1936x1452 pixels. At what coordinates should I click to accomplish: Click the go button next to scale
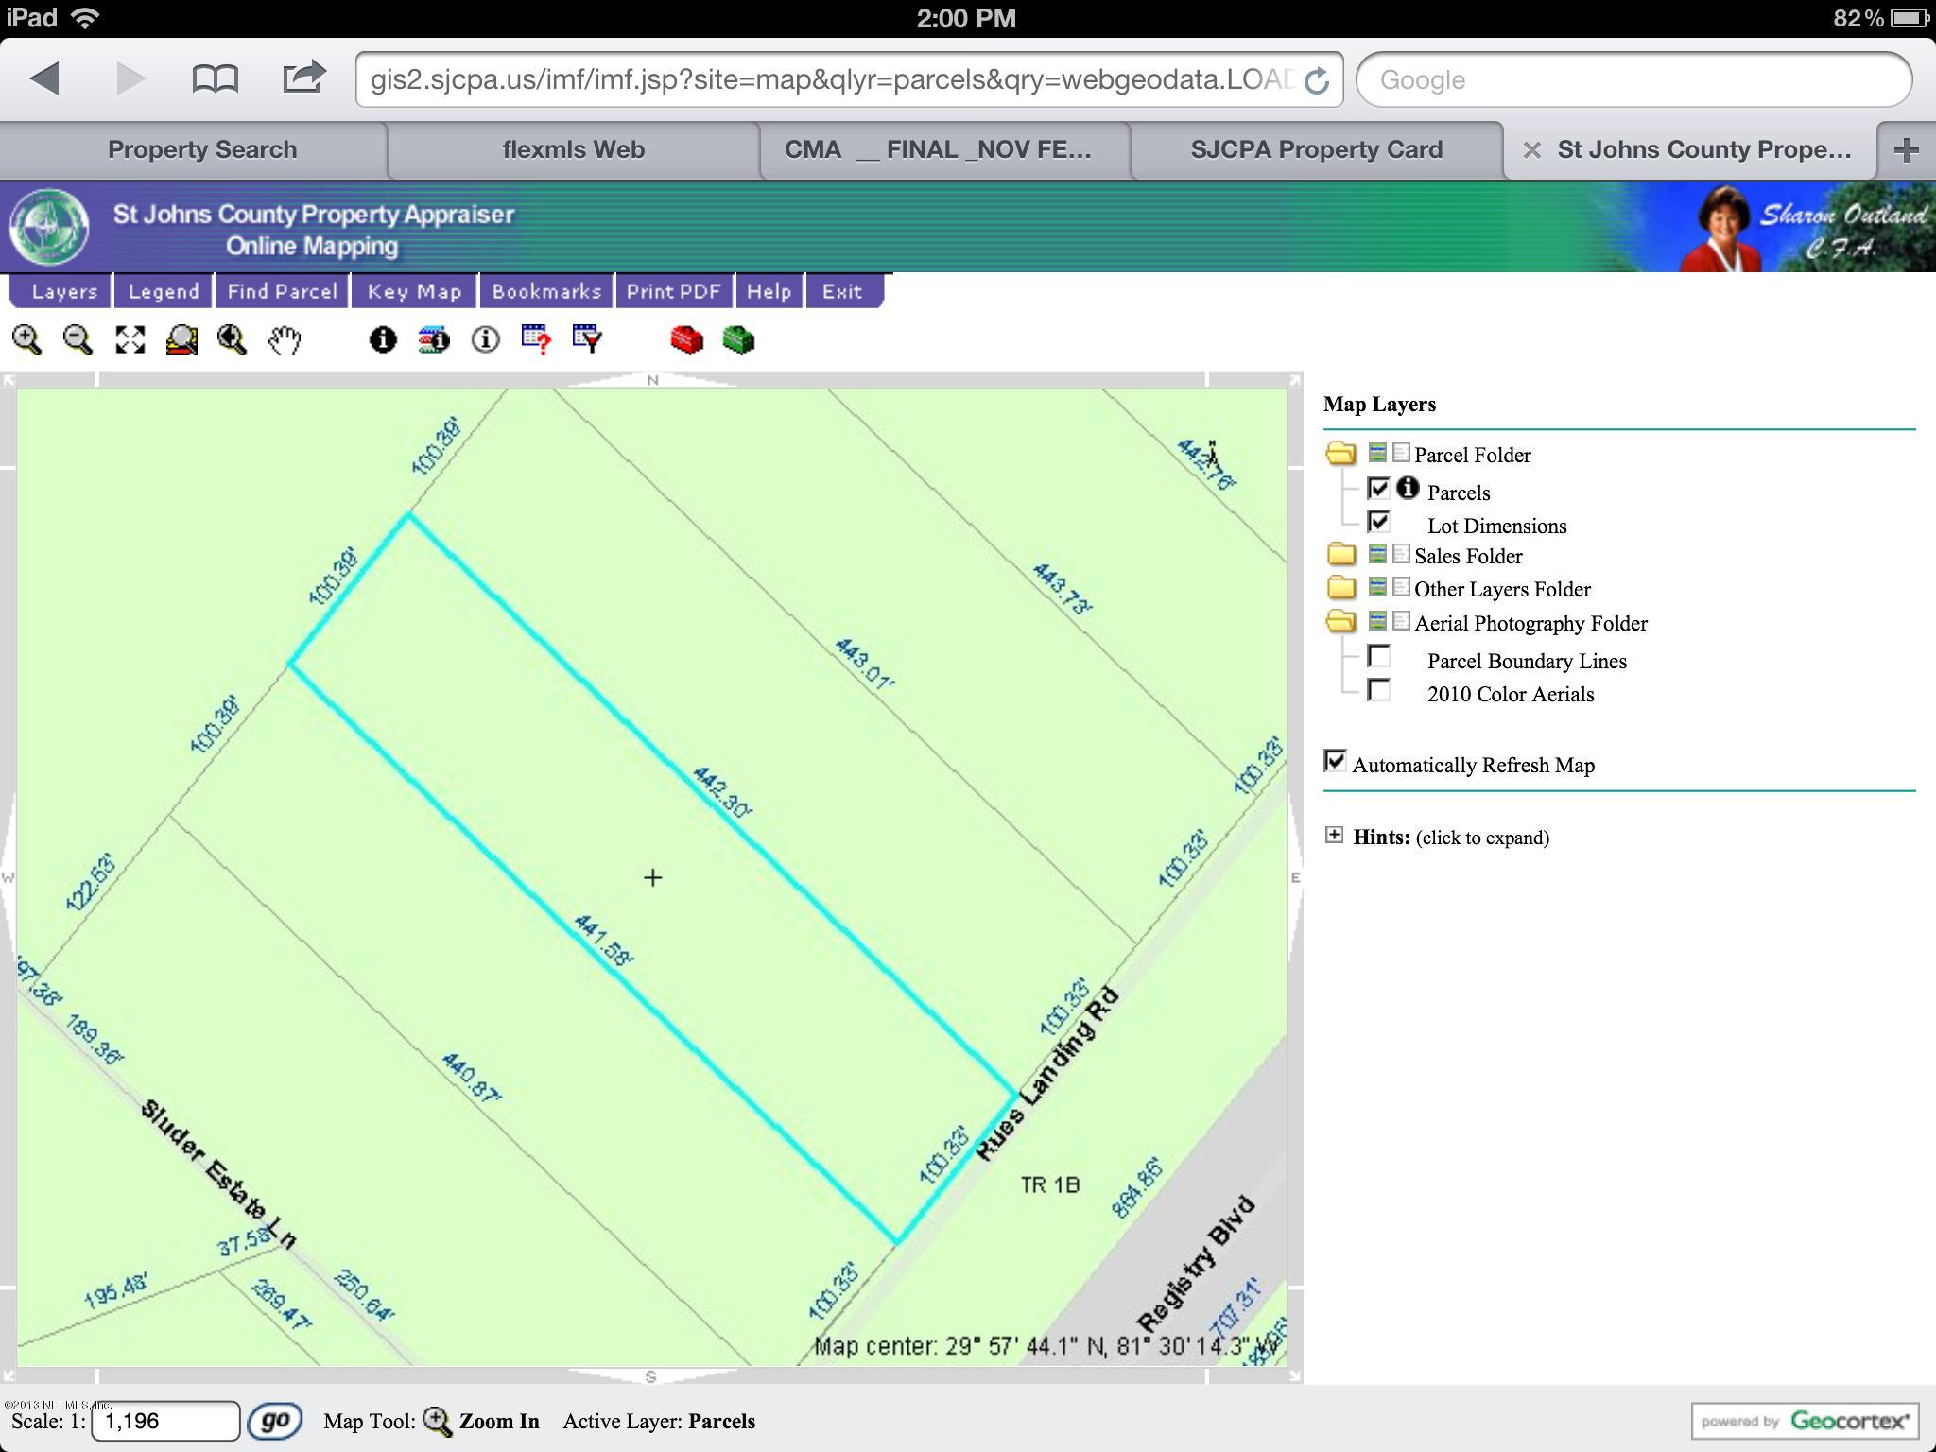click(274, 1421)
